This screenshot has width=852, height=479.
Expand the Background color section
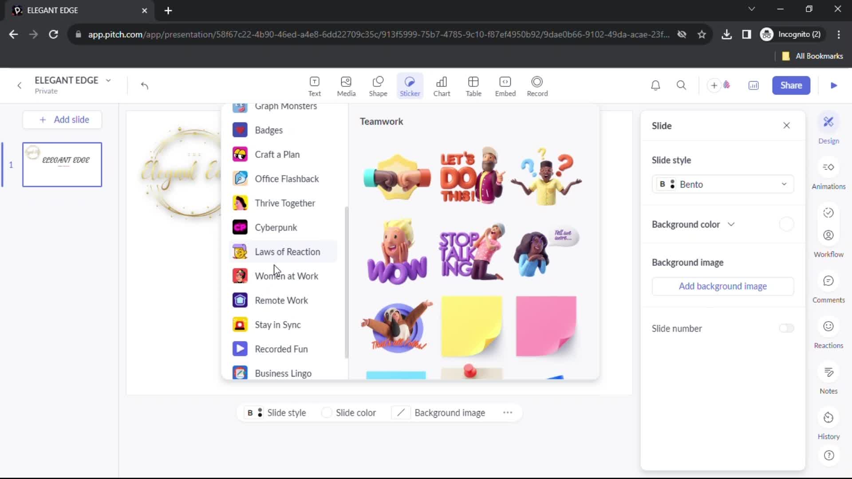pyautogui.click(x=731, y=224)
